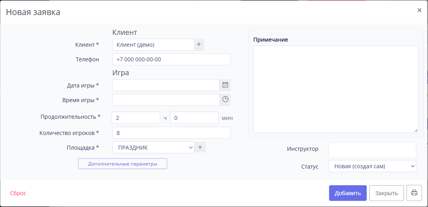The width and height of the screenshot is (428, 207).
Task: Click the Дата игры input field
Action: pos(166,85)
